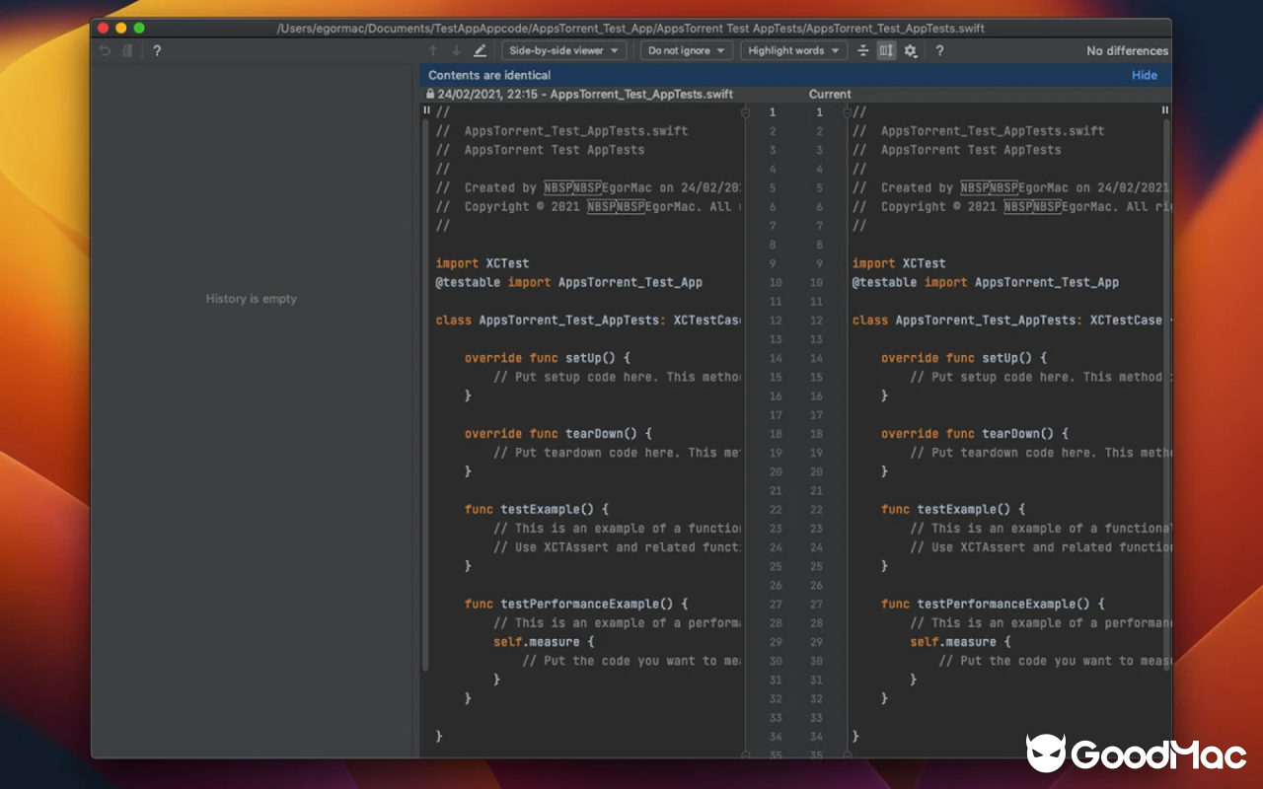The image size is (1263, 789).
Task: Click the Contents are identical banner
Action: point(491,74)
